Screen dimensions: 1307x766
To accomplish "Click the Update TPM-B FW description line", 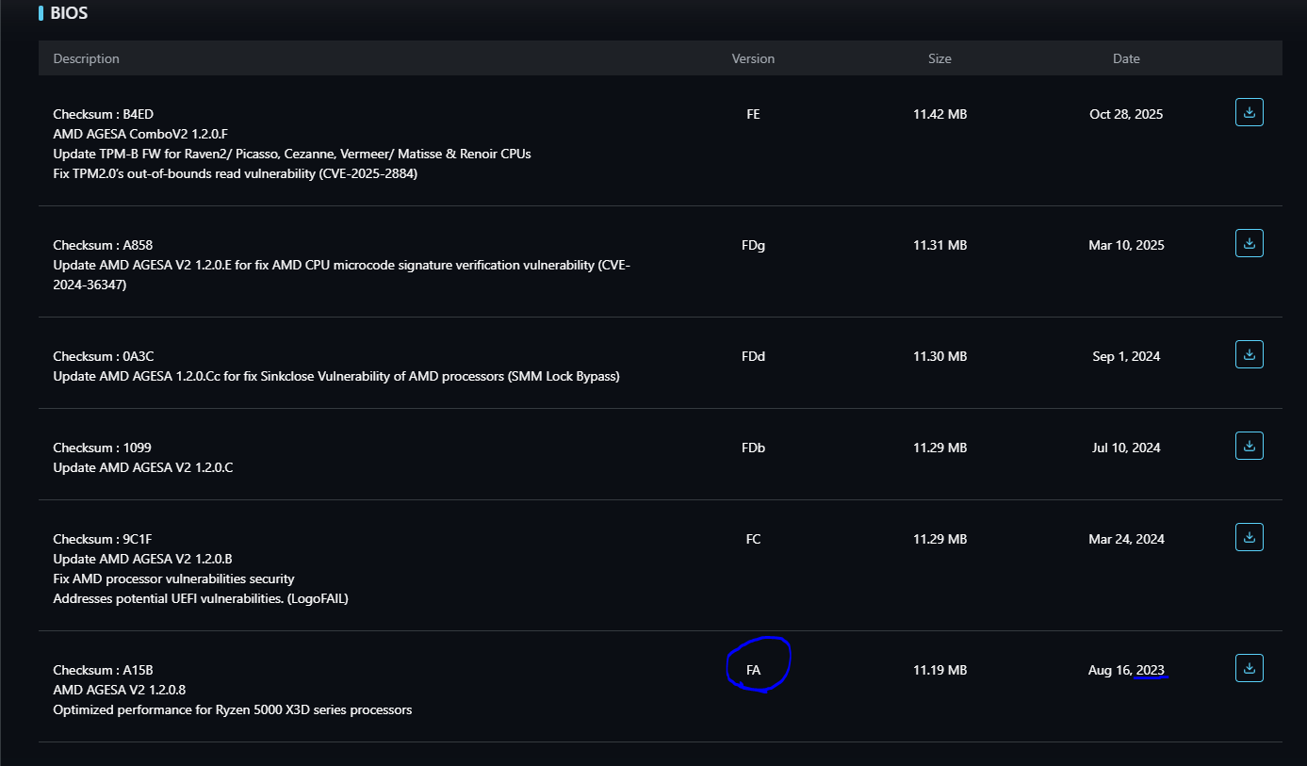I will coord(292,154).
